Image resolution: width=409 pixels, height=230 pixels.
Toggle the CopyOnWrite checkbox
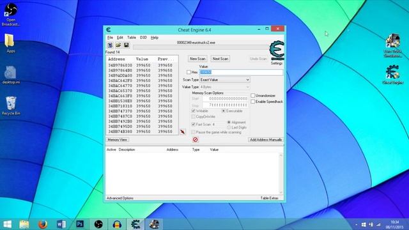[x=193, y=116]
